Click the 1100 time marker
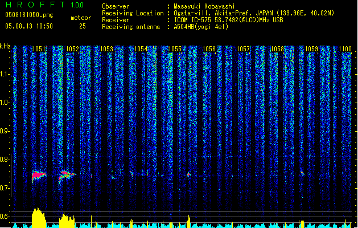This screenshot has height=228, width=358. (x=345, y=49)
